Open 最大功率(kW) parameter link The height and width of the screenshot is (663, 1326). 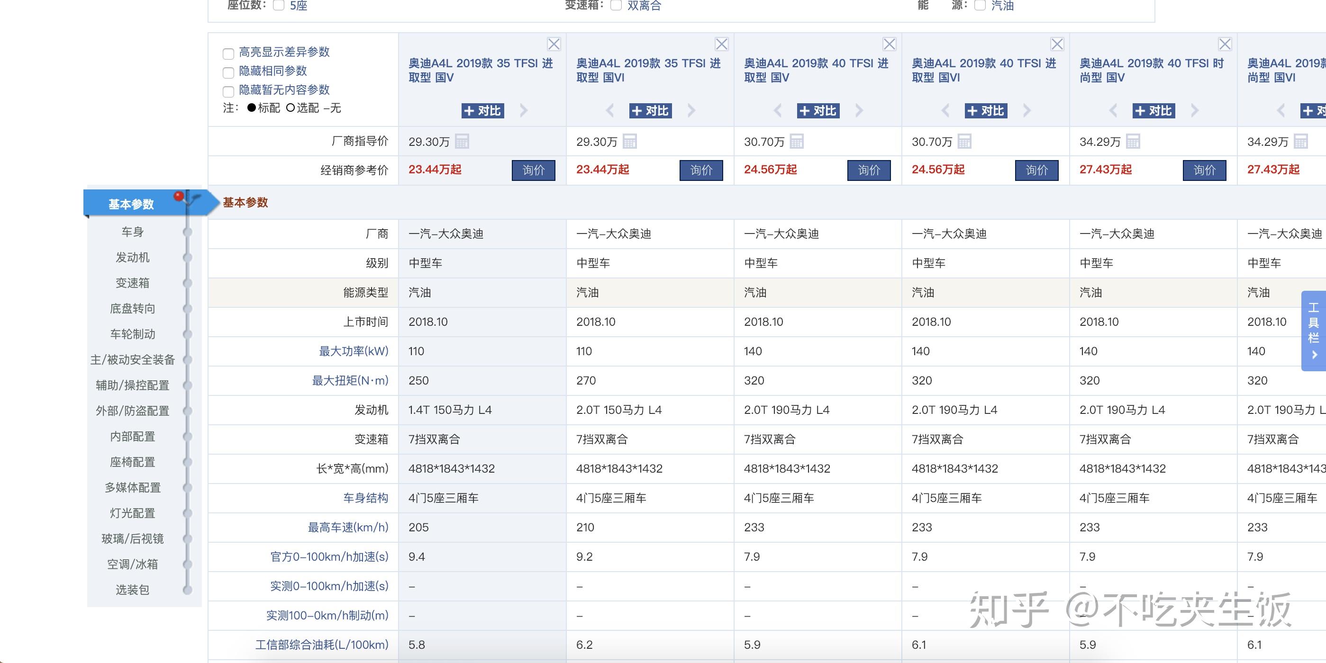pyautogui.click(x=354, y=351)
